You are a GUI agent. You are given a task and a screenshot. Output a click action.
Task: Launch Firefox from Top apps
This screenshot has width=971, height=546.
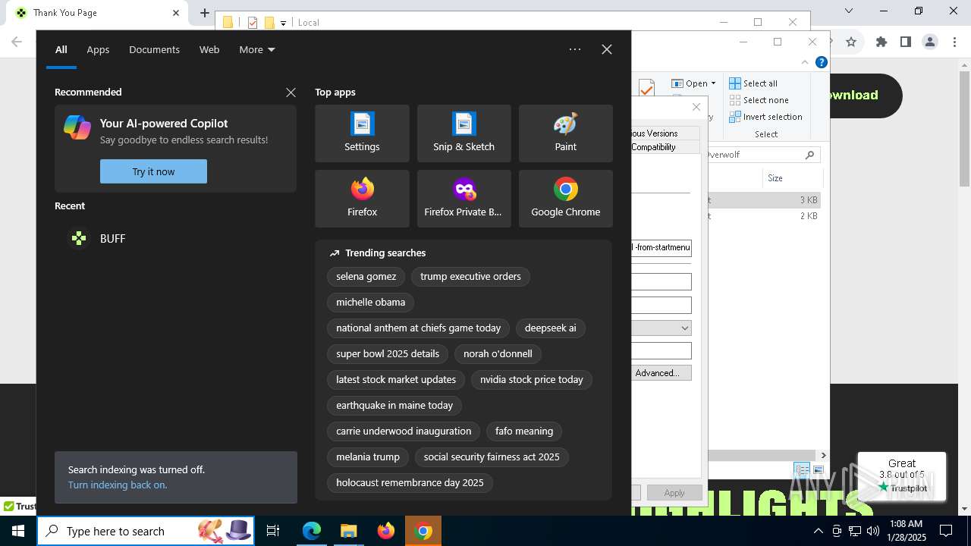362,199
